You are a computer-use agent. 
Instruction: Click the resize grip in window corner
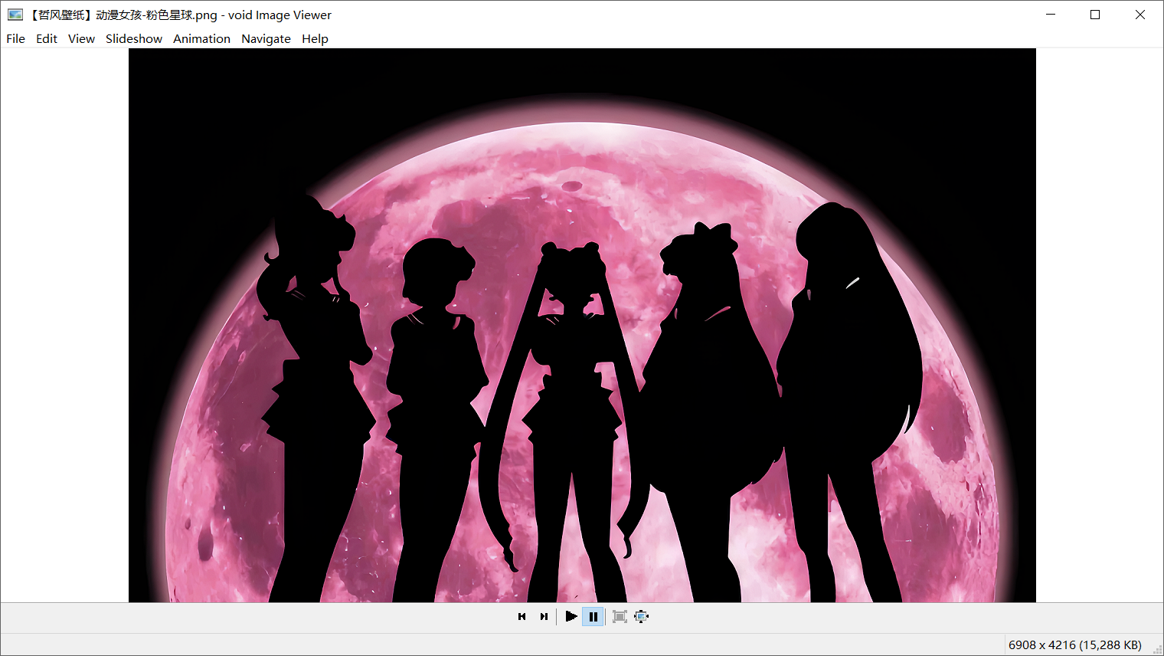pos(1157,649)
